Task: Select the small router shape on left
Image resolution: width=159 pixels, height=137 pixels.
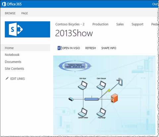Action: [x=71, y=99]
